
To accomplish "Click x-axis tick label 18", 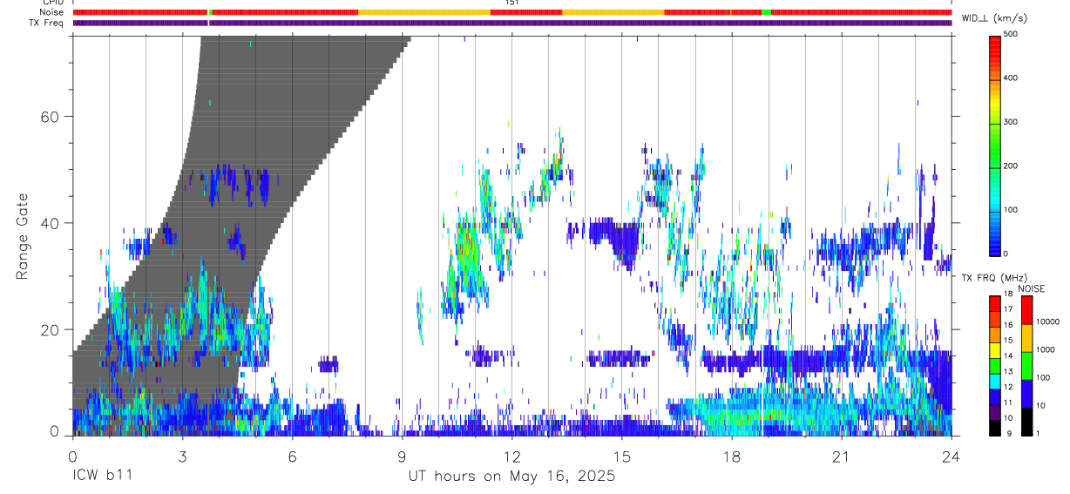I will [732, 457].
